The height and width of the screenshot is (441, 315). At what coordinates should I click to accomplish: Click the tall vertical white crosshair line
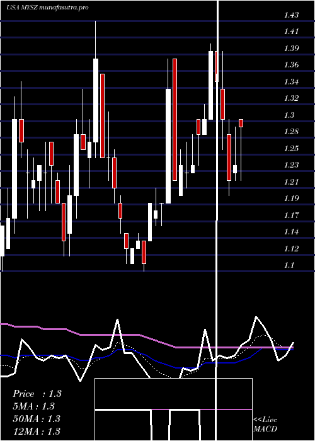pyautogui.click(x=217, y=220)
